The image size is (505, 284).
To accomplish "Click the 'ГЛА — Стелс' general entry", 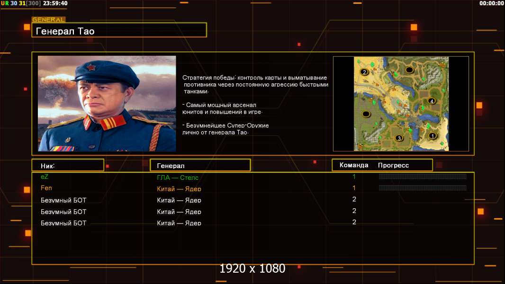I will [178, 177].
